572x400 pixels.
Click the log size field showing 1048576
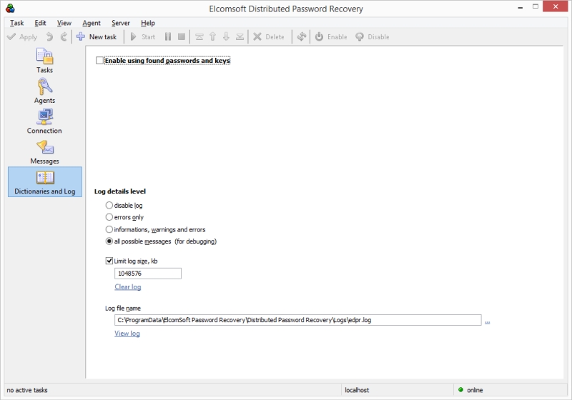pos(148,274)
